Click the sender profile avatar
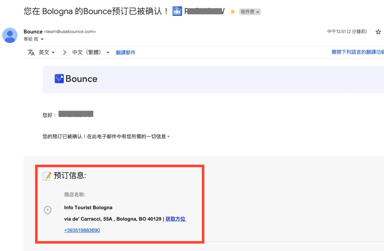The height and width of the screenshot is (251, 384). click(x=10, y=35)
